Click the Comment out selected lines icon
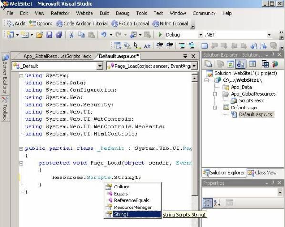 [x=182, y=46]
